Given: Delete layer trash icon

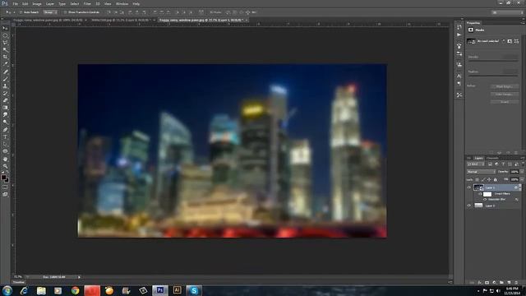Looking at the screenshot, I should pos(516,283).
